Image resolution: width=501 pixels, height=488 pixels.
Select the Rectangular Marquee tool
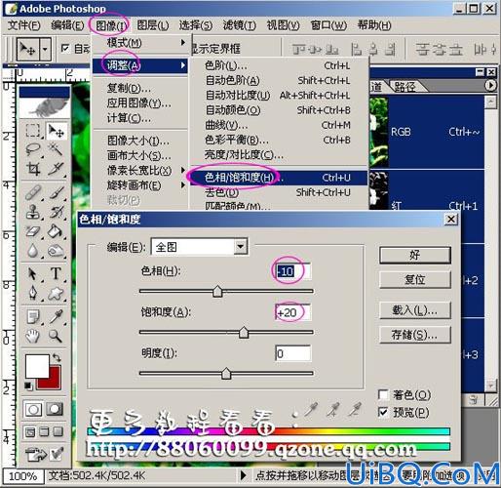33,131
